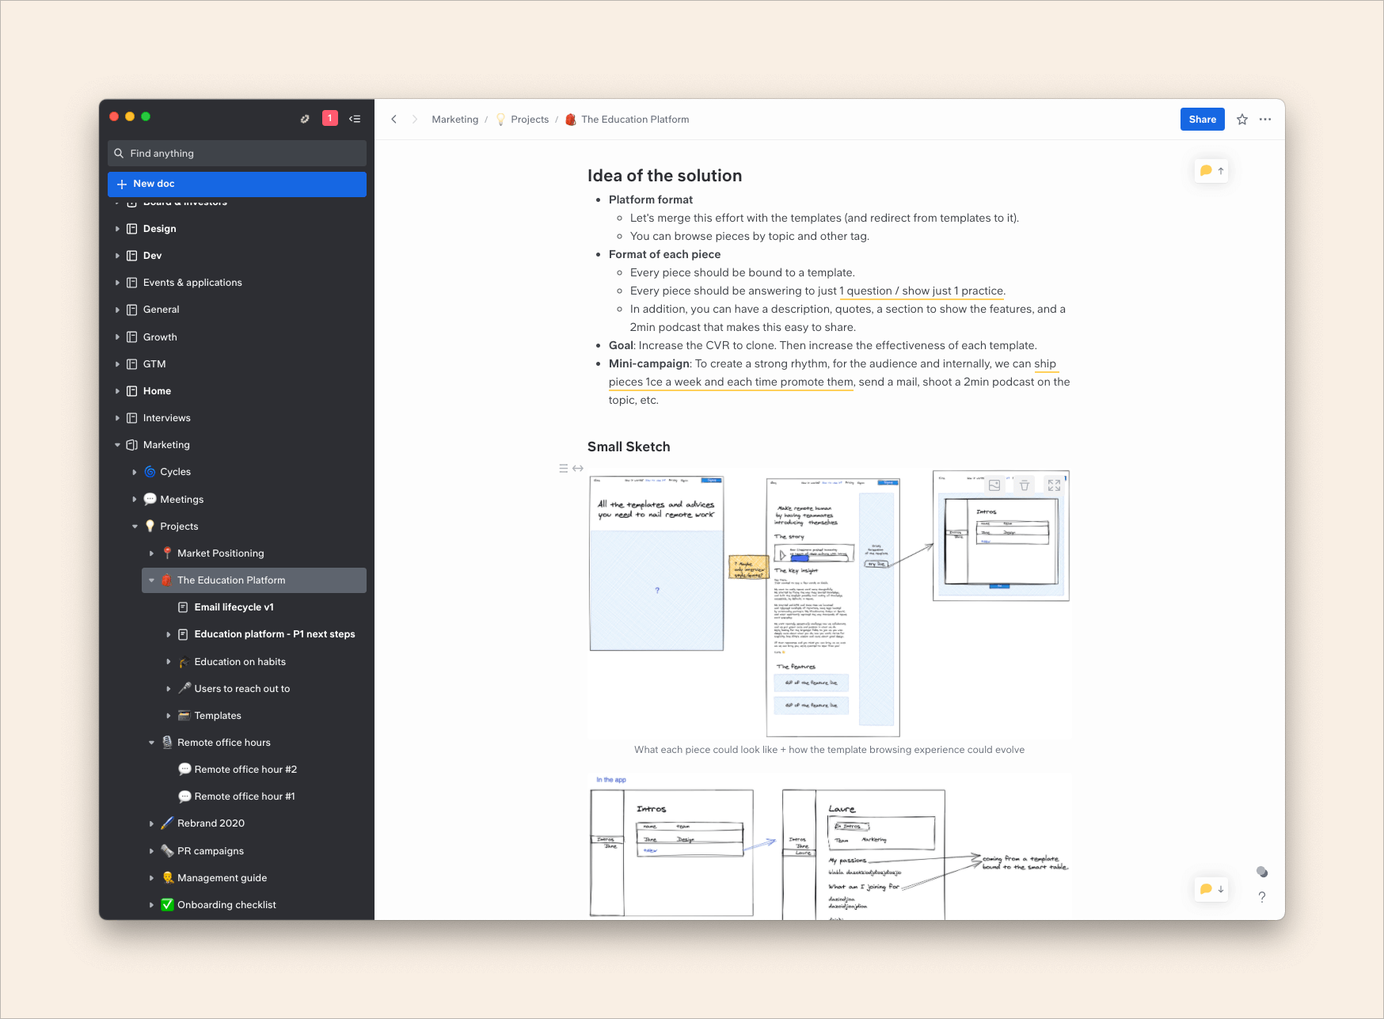Delete sketch image with trash icon
1384x1019 pixels.
coord(1025,485)
